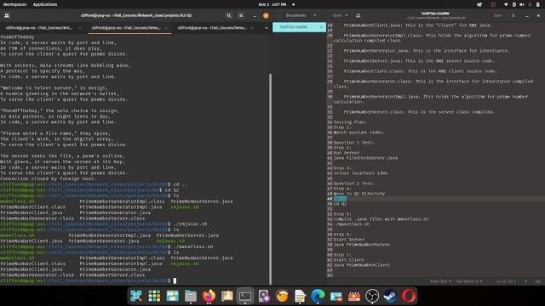The height and width of the screenshot is (306, 545).
Task: Open Plain Text language dropdown
Action: point(440,281)
